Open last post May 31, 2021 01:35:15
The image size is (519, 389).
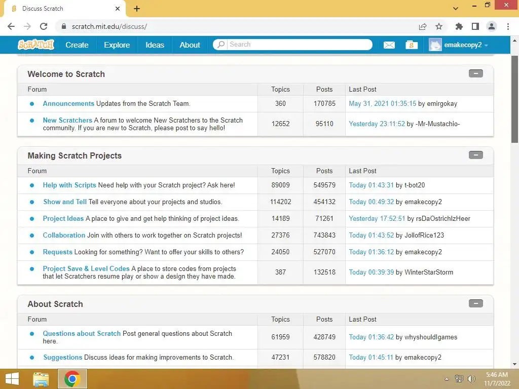click(x=382, y=103)
